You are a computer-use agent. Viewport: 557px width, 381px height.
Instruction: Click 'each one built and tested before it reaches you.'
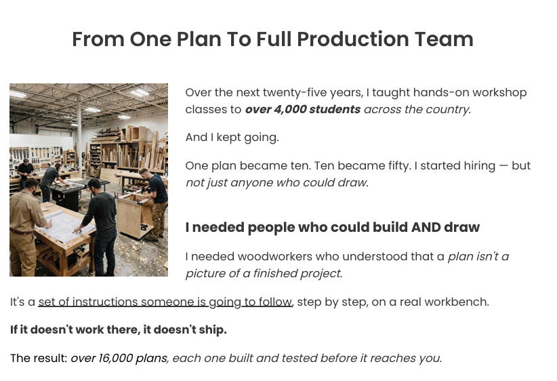click(307, 358)
